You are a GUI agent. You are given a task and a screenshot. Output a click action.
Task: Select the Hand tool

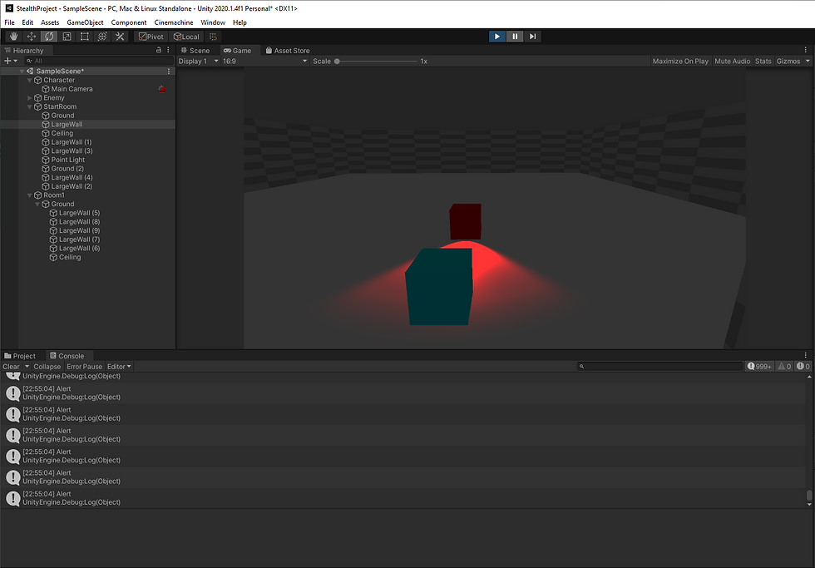click(14, 37)
